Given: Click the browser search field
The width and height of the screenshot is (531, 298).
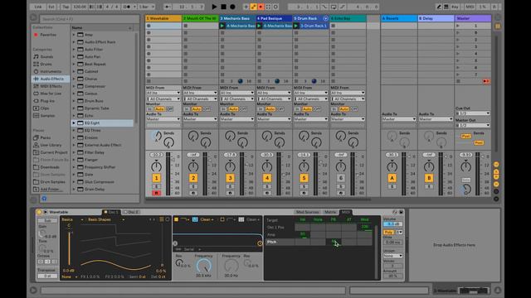Looking at the screenshot, I should [89, 19].
